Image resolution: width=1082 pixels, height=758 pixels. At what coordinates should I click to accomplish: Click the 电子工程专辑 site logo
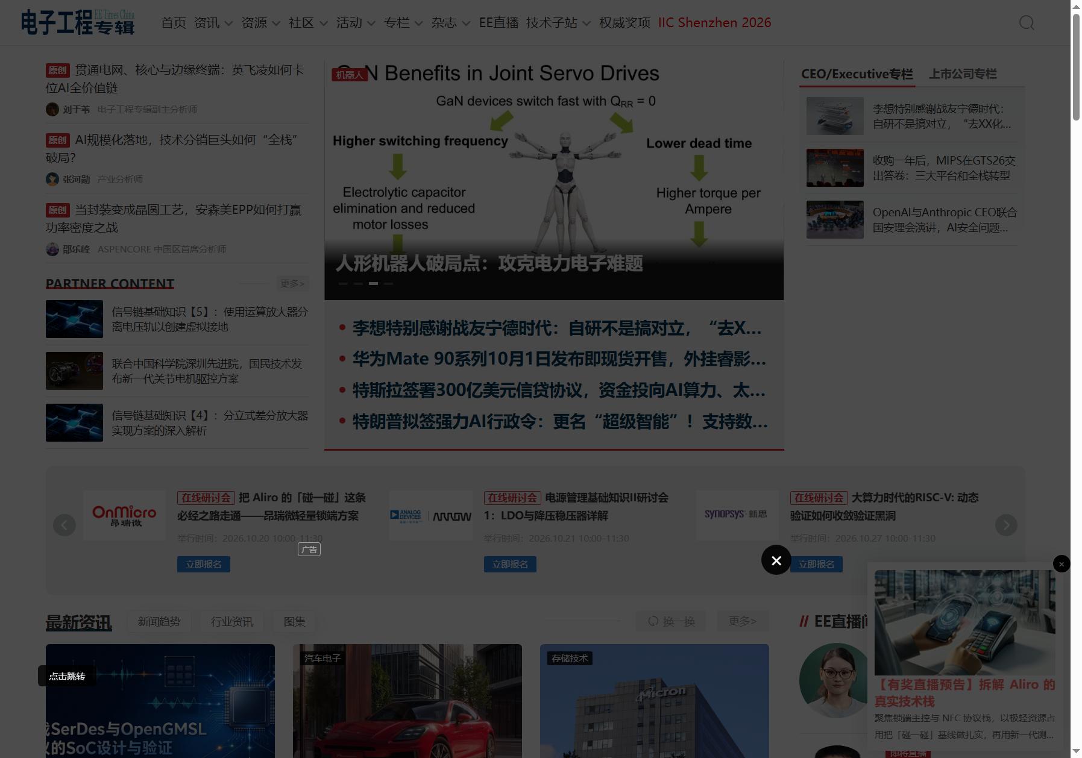point(78,22)
